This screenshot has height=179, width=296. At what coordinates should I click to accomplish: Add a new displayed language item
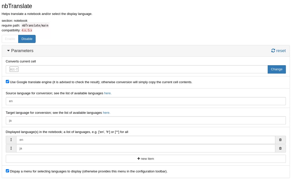pos(146,159)
